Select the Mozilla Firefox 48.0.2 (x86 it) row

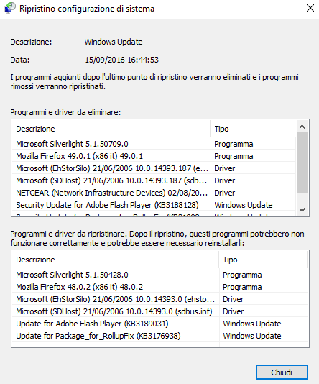(x=160, y=287)
